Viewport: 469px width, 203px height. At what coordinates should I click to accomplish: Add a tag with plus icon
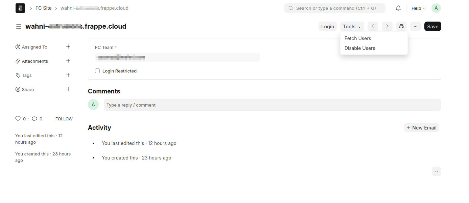[x=68, y=75]
